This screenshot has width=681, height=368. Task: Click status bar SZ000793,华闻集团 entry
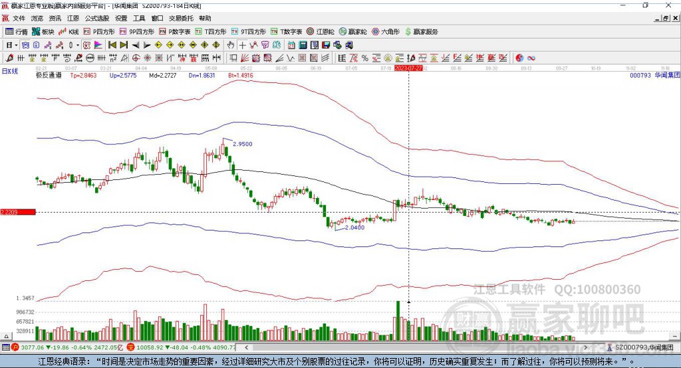click(640, 347)
